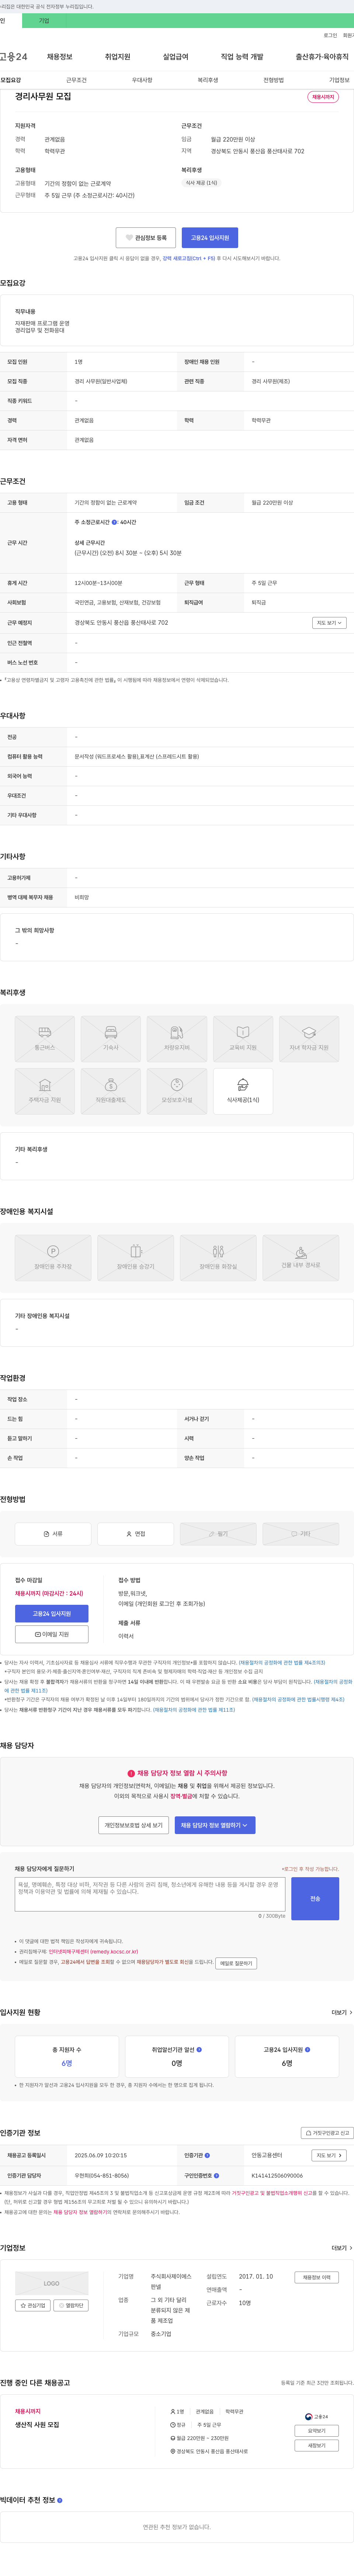The height and width of the screenshot is (2576, 354).
Task: Open the 실업급여 main menu
Action: (x=176, y=57)
